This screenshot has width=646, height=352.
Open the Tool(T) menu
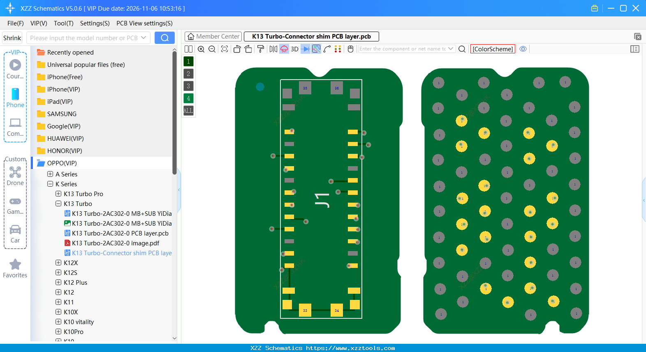64,23
